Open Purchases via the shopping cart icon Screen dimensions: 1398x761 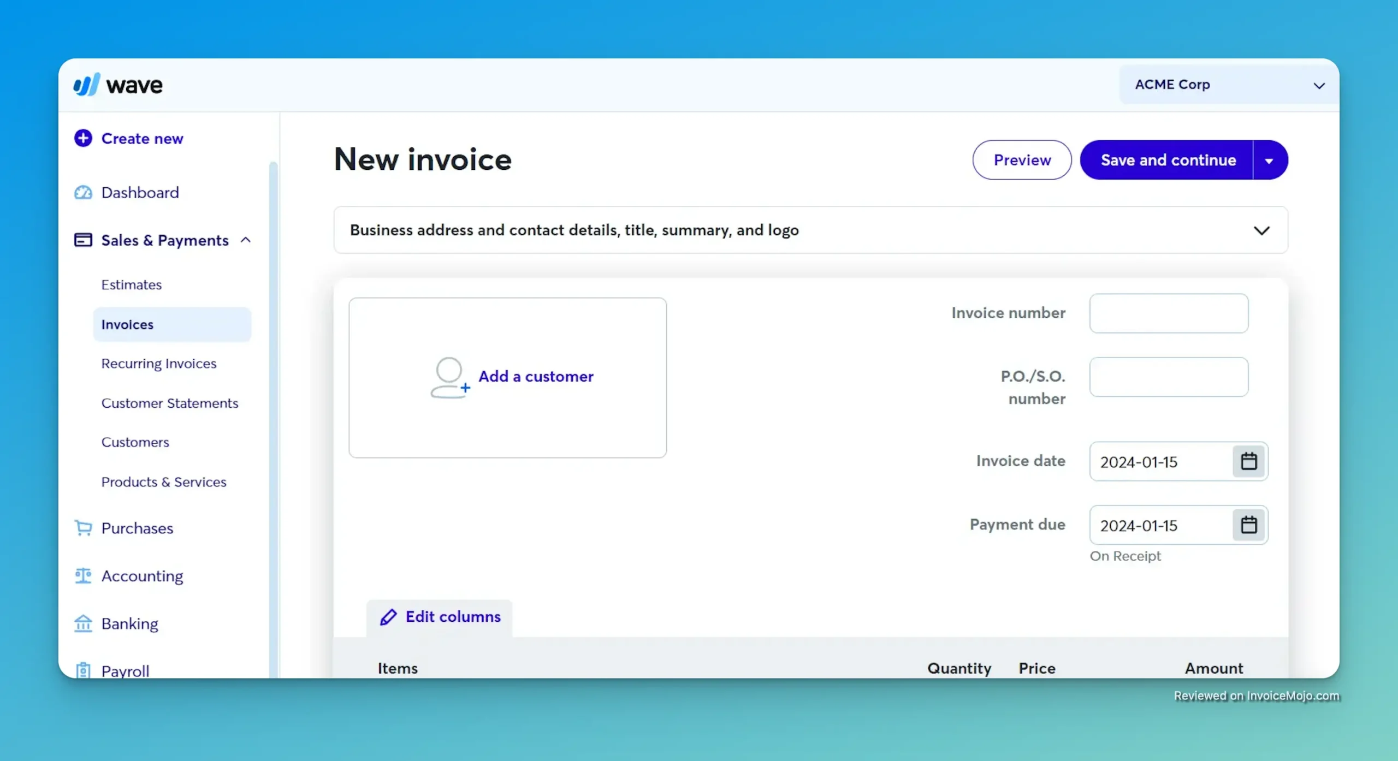tap(83, 528)
